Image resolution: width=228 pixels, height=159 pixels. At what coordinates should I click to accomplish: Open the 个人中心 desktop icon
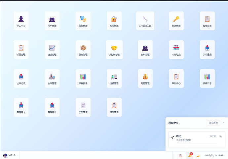pyautogui.click(x=21, y=21)
